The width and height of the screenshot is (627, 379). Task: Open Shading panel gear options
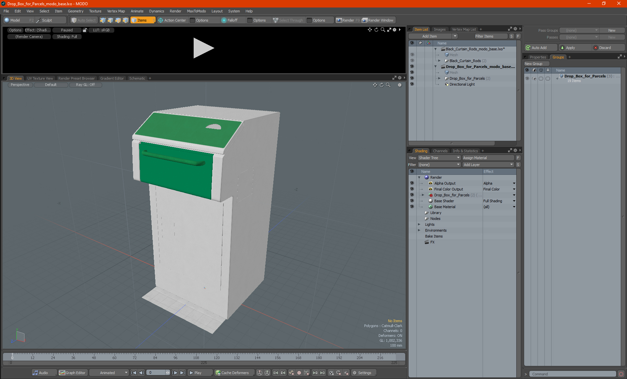(x=515, y=151)
